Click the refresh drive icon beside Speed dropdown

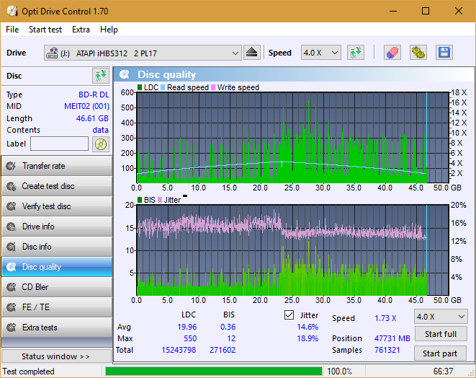[356, 53]
